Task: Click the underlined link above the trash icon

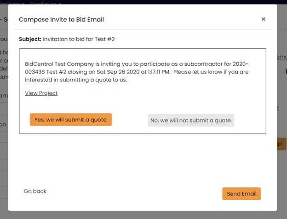Action: click(x=281, y=57)
